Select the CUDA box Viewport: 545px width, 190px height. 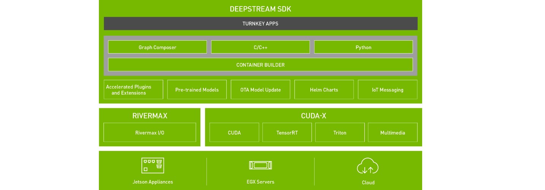pos(234,133)
